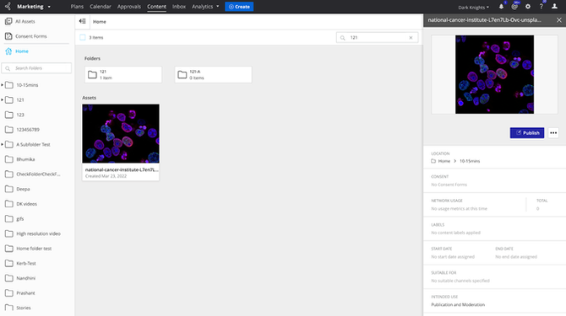Select the Bhumika folder
This screenshot has height=316, width=566.
tap(25, 159)
